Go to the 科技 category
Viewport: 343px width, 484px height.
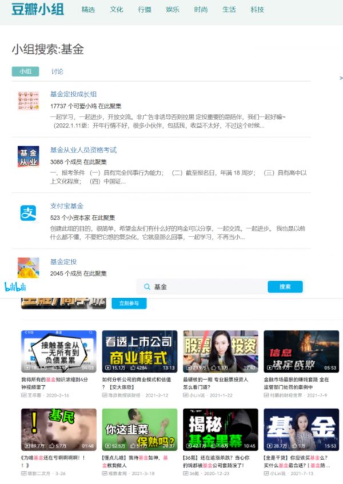point(257,10)
